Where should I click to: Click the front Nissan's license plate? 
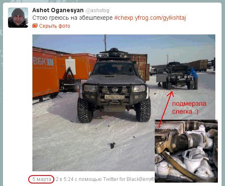[x=114, y=97]
